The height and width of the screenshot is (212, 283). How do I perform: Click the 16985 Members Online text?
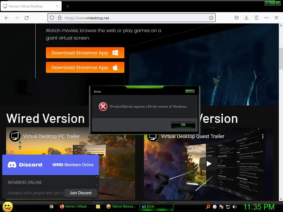(73, 165)
